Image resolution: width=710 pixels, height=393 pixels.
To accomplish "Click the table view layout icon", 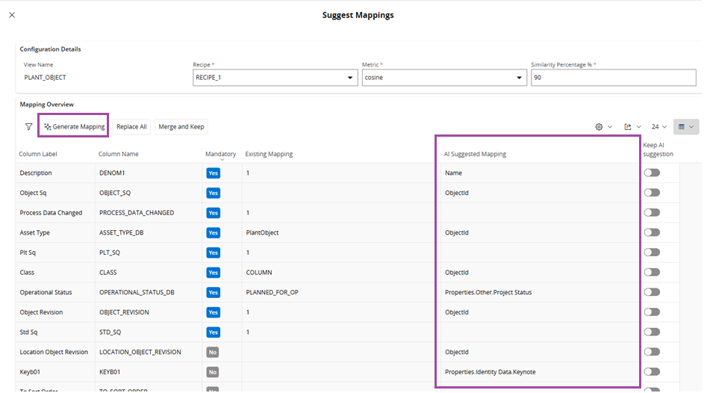I will pyautogui.click(x=682, y=127).
